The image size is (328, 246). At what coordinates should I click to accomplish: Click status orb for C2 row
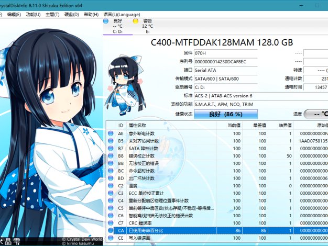pos(111,186)
